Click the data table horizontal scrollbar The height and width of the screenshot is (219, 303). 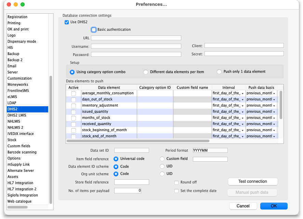pos(137,141)
